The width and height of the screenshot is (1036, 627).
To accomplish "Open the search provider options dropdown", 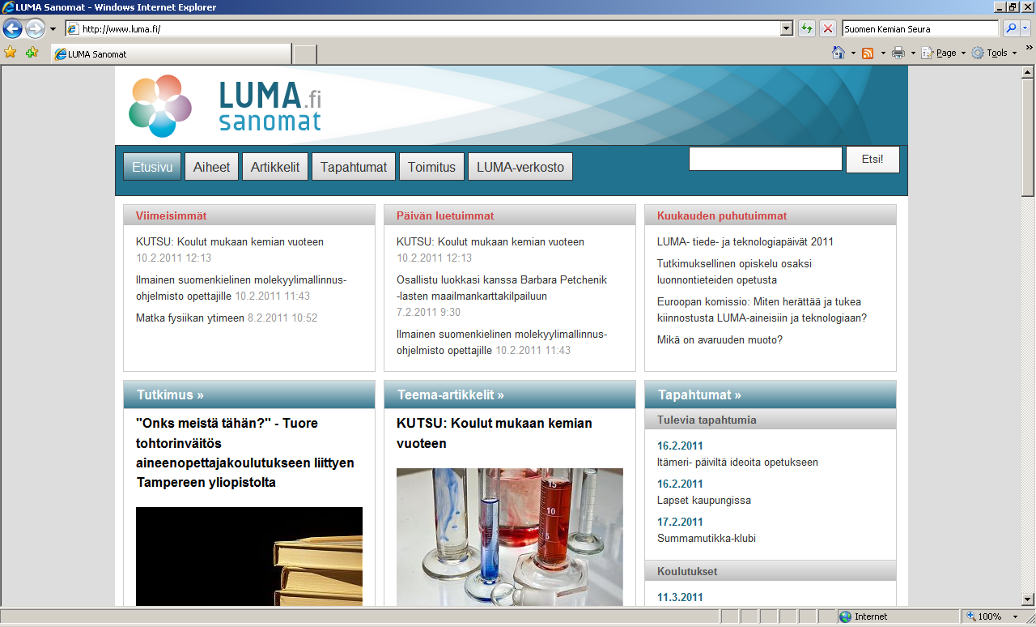I will point(1025,28).
